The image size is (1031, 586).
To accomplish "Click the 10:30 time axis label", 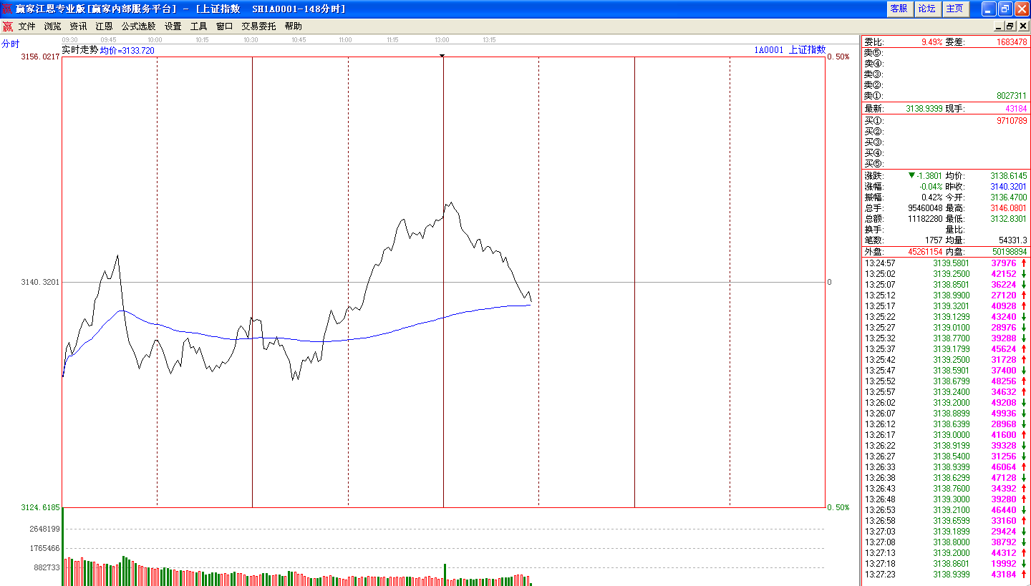I will click(x=251, y=40).
